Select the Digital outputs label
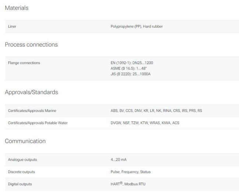The image size is (239, 193). click(20, 184)
